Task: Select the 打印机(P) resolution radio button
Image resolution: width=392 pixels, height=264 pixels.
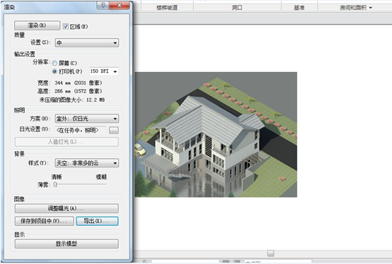Action: click(54, 71)
